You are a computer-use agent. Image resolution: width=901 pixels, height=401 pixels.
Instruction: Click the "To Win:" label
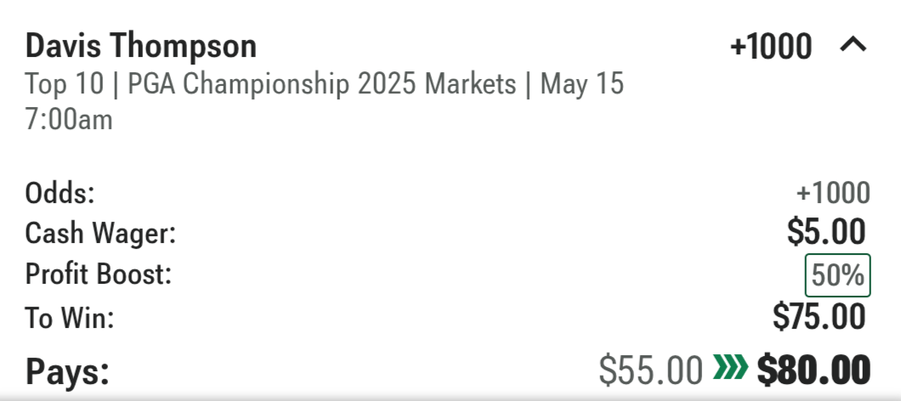pos(70,319)
